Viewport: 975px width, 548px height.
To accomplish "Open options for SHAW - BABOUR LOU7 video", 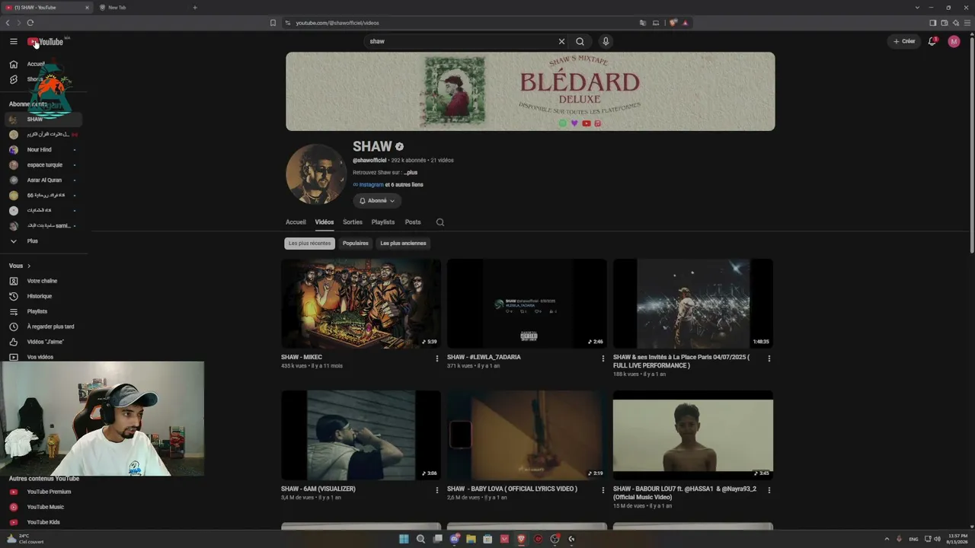I will pyautogui.click(x=769, y=490).
